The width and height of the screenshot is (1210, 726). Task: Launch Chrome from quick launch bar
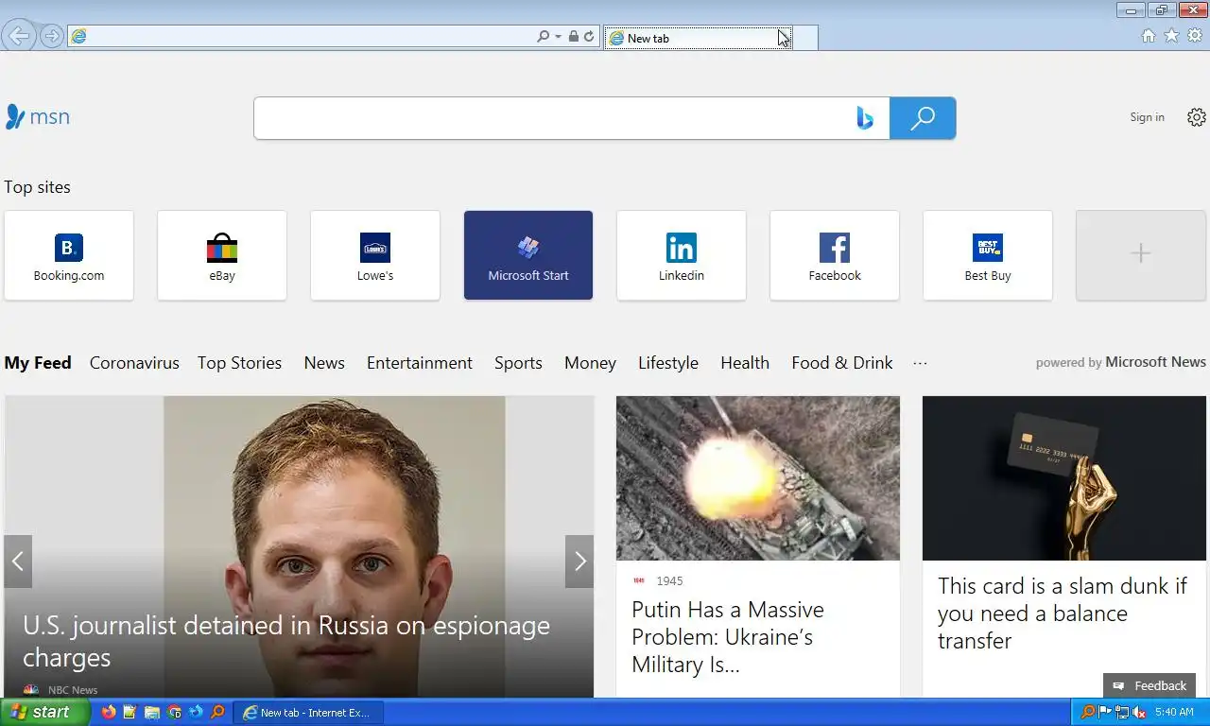tap(174, 712)
